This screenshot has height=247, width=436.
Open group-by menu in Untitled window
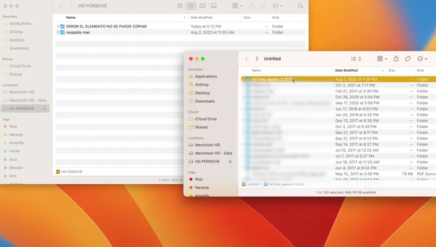pyautogui.click(x=382, y=58)
